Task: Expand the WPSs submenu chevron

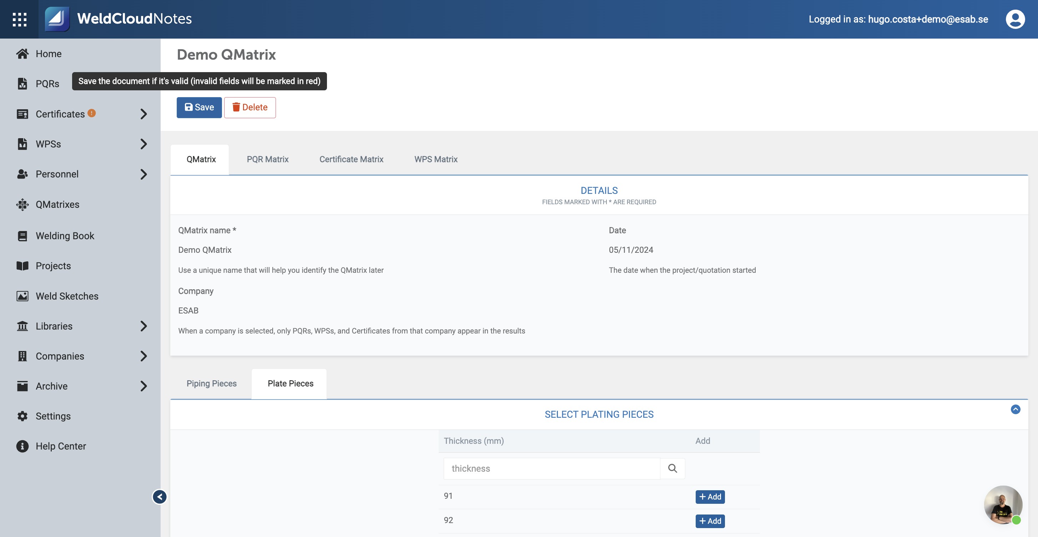Action: click(143, 144)
